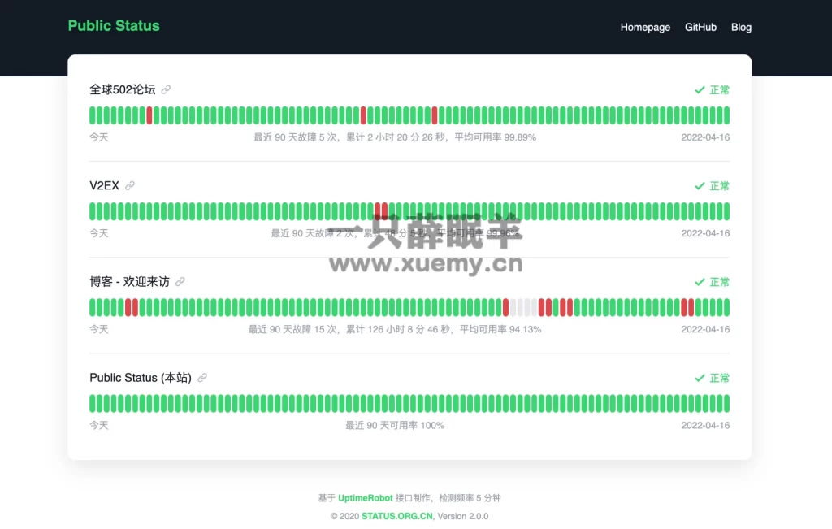Image resolution: width=832 pixels, height=529 pixels.
Task: Click the checkmark icon in 博客 - 欢迎来访 row
Action: pyautogui.click(x=700, y=282)
